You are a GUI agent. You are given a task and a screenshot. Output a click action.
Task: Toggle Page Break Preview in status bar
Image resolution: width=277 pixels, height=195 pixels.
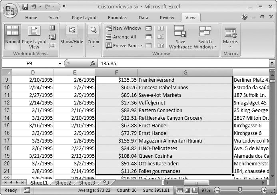click(x=195, y=190)
